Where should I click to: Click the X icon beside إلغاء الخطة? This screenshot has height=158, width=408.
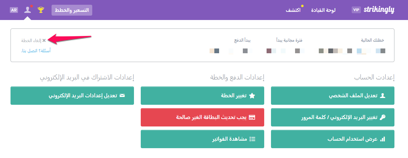[x=44, y=40]
